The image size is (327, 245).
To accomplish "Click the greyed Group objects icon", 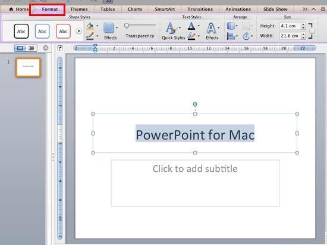I will click(246, 26).
